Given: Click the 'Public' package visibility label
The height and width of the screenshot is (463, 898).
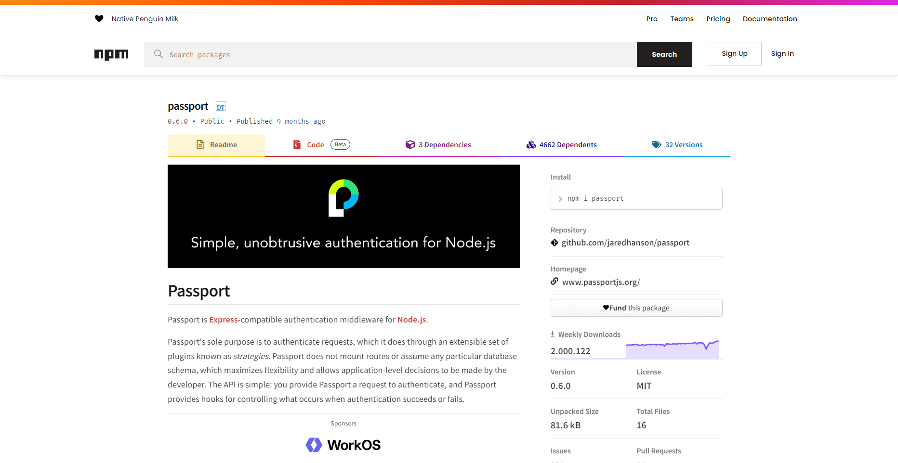Looking at the screenshot, I should [212, 121].
